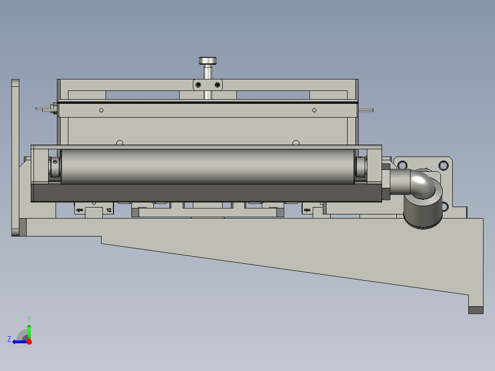Pick the left screw on the clamp plate
This screenshot has width=495, height=371.
(198, 84)
